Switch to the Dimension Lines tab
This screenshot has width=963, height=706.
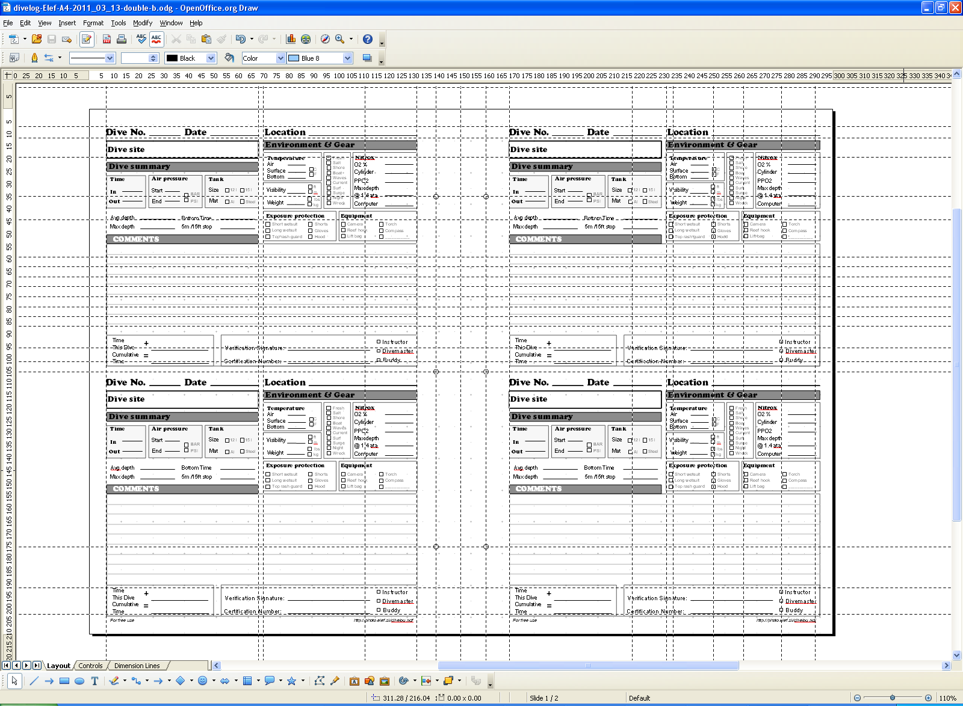pos(137,666)
